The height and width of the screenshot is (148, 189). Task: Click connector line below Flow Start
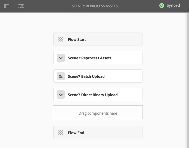click(98, 49)
